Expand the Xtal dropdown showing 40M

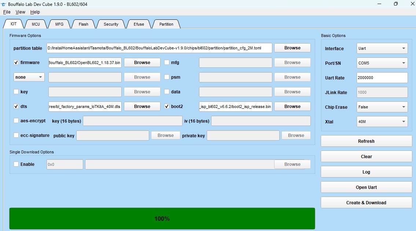click(382, 122)
